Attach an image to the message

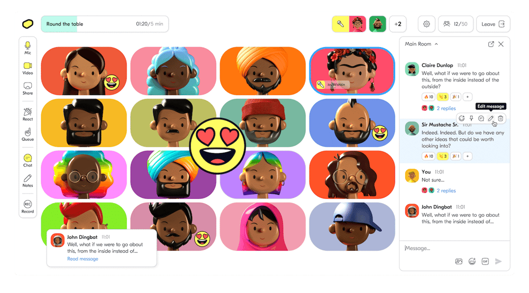tap(459, 261)
